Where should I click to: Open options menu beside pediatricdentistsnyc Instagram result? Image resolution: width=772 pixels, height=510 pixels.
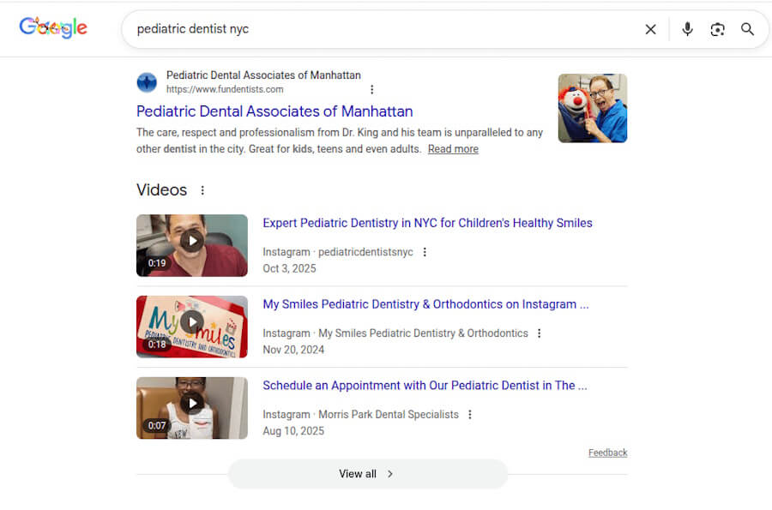pyautogui.click(x=425, y=252)
